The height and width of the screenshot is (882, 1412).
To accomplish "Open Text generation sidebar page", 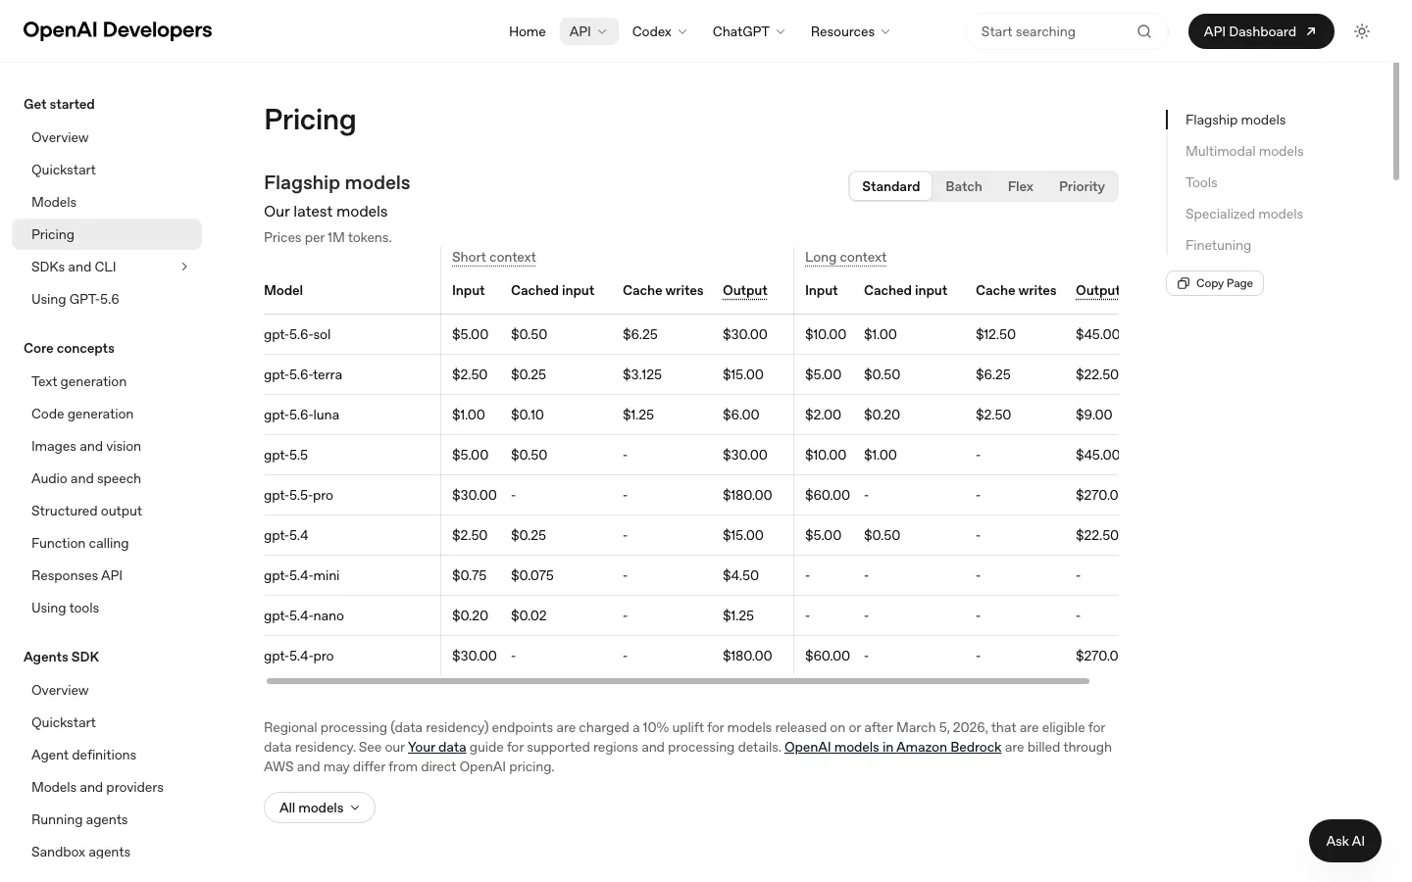I will 107,381.
